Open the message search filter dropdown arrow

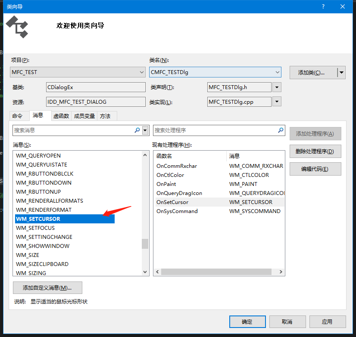point(145,130)
